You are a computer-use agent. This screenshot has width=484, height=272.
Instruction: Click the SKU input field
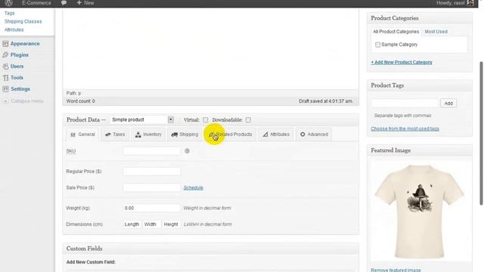[151, 151]
